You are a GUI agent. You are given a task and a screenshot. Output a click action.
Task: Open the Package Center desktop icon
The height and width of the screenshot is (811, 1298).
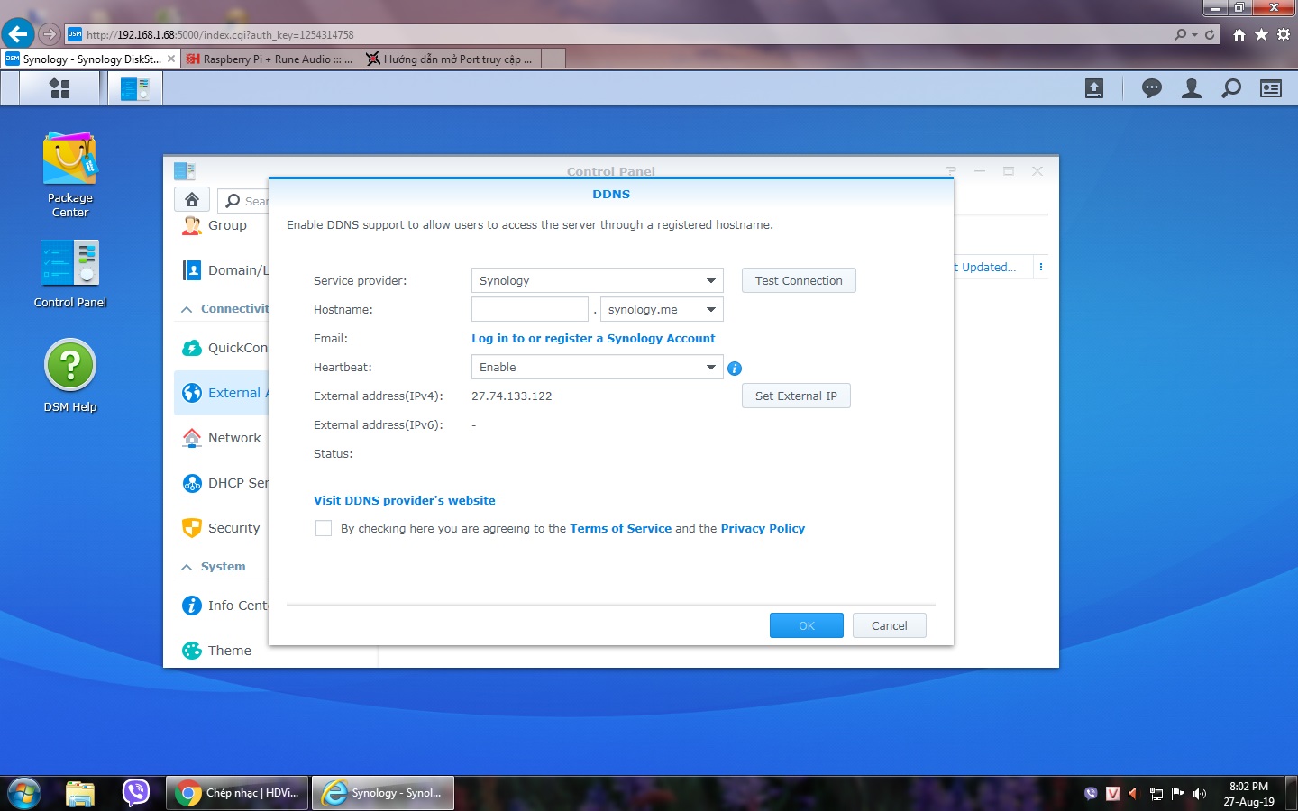point(70,175)
